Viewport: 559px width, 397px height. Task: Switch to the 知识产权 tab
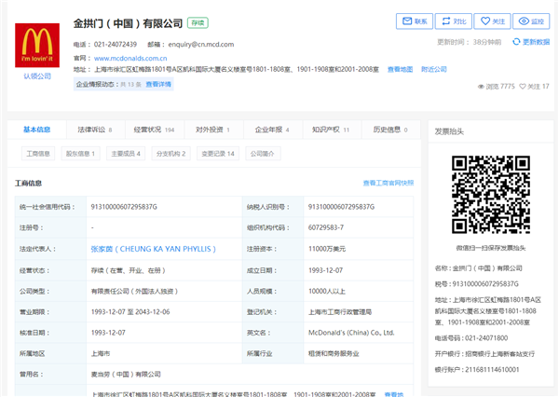331,130
